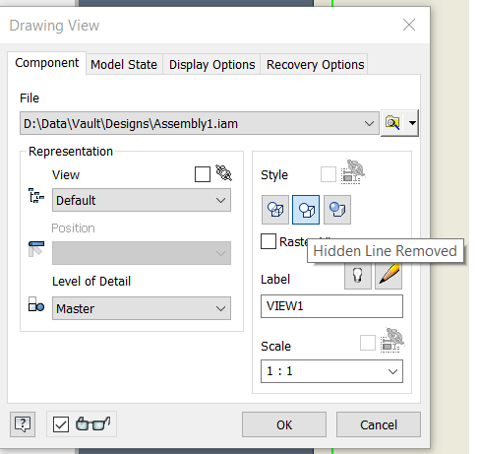Enable the associative View checkbox
Viewport: 479px width, 454px height.
[203, 174]
